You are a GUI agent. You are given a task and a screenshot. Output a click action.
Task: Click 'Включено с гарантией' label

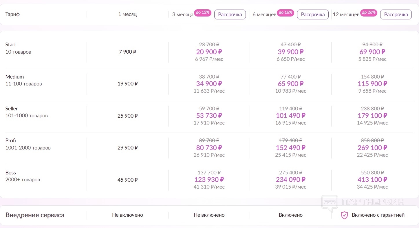(x=378, y=215)
